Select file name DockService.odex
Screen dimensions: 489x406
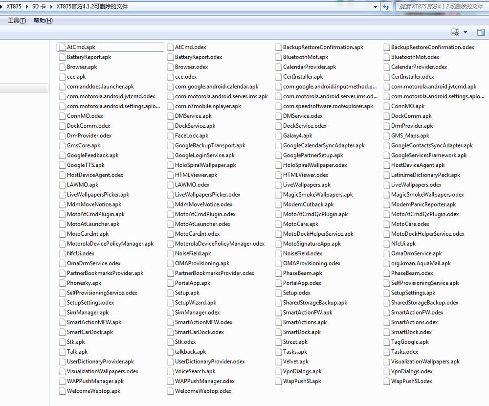(x=305, y=126)
